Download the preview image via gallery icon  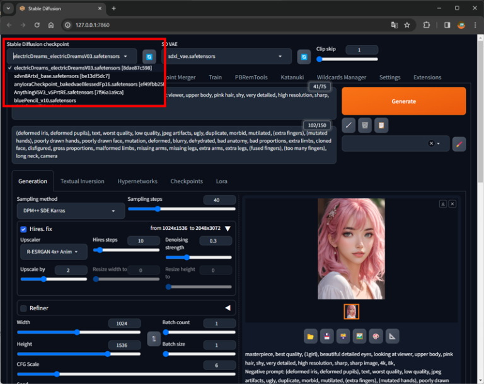click(443, 204)
